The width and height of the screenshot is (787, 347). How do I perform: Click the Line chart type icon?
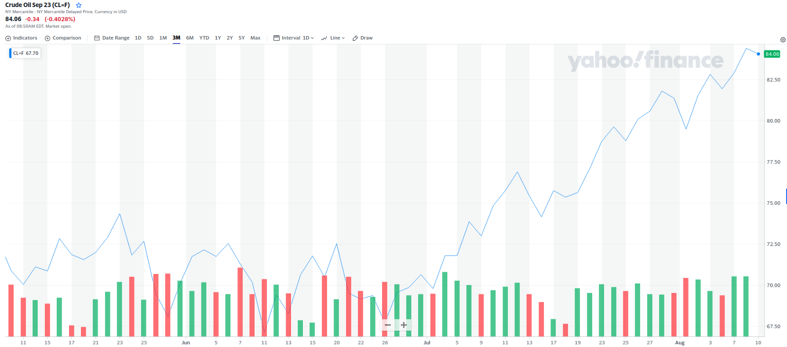pyautogui.click(x=324, y=38)
